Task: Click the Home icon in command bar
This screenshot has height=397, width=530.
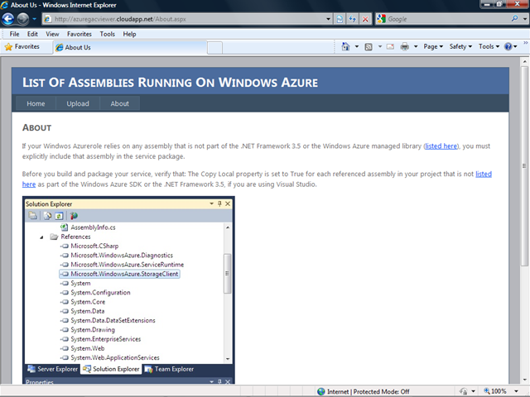Action: (345, 46)
